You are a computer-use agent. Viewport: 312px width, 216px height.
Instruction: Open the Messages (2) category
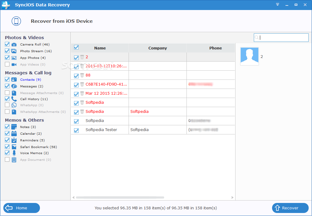pos(31,86)
